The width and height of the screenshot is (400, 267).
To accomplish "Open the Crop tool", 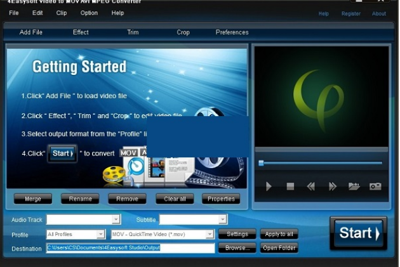I will 183,32.
